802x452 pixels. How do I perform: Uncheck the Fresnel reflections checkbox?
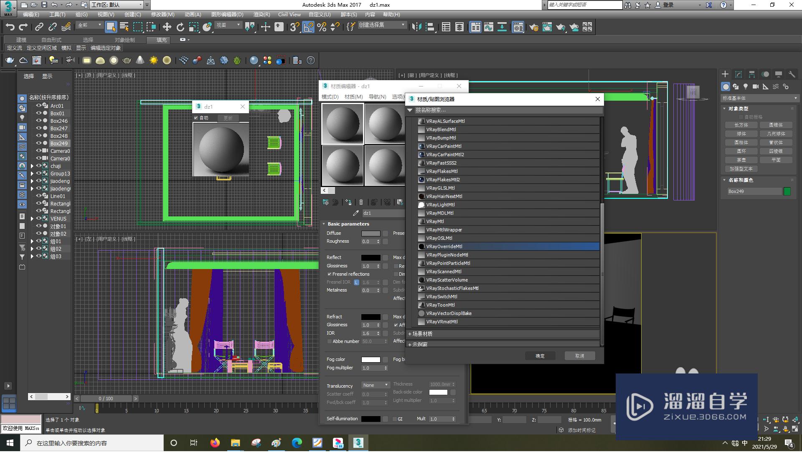click(330, 274)
